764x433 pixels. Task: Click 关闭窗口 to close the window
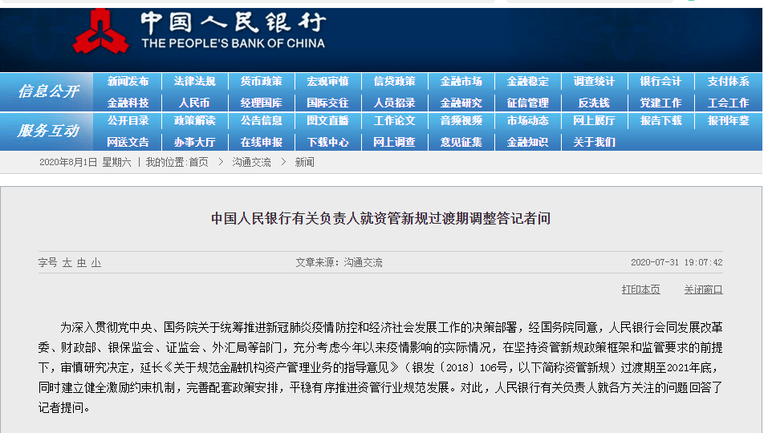pyautogui.click(x=703, y=289)
